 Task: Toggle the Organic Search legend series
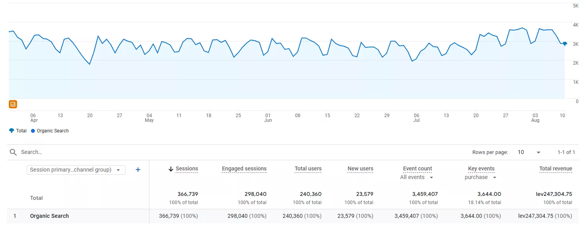(49, 131)
